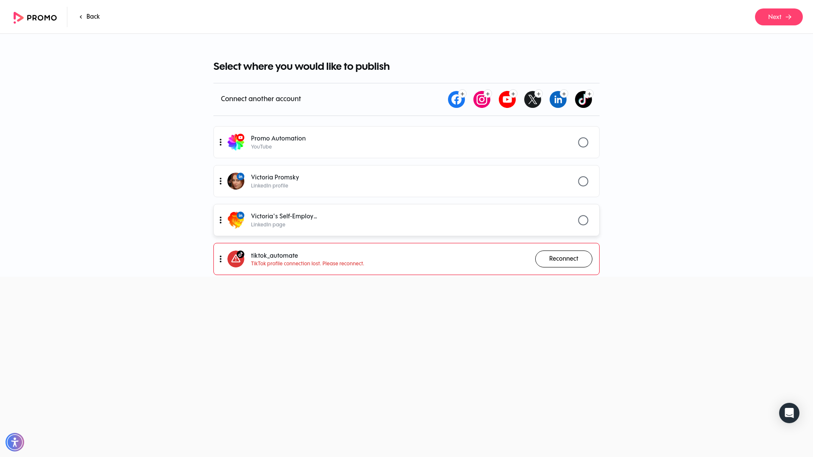813x457 pixels.
Task: Connect an X account
Action: coord(532,99)
